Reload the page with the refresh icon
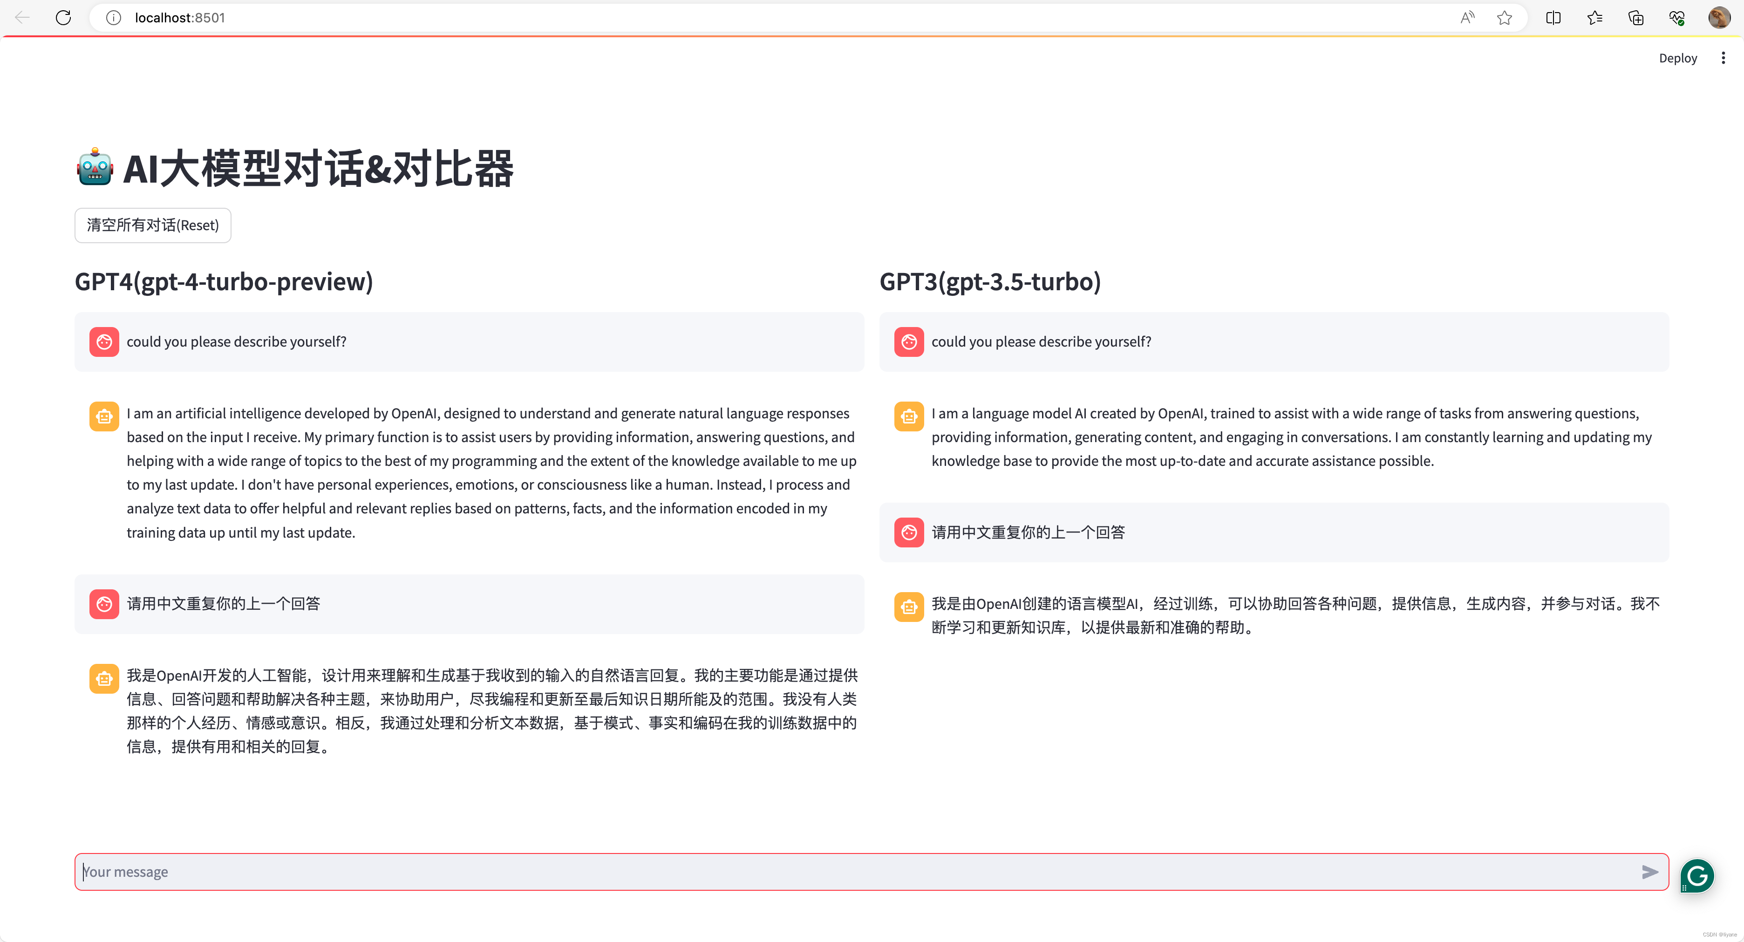This screenshot has height=942, width=1744. point(63,18)
